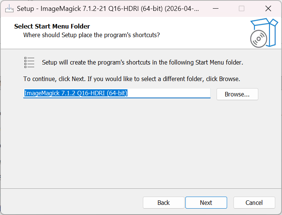Minimize the Setup window
The image size is (282, 215).
(x=215, y=8)
